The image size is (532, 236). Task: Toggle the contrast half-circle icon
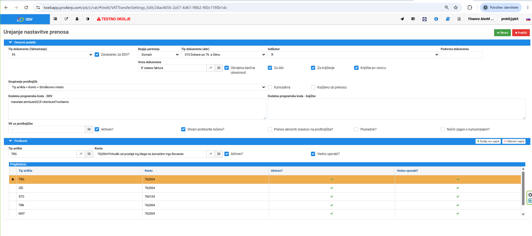(x=88, y=19)
